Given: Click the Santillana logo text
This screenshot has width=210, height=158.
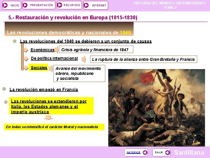Looking at the screenshot, I should tap(189, 153).
